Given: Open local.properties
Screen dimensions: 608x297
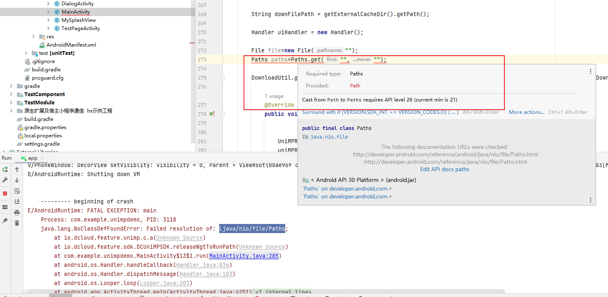Looking at the screenshot, I should pyautogui.click(x=43, y=136).
